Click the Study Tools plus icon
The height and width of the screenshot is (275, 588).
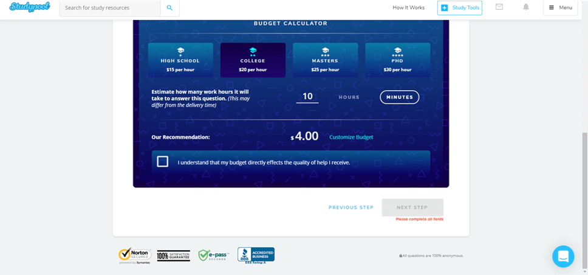445,8
